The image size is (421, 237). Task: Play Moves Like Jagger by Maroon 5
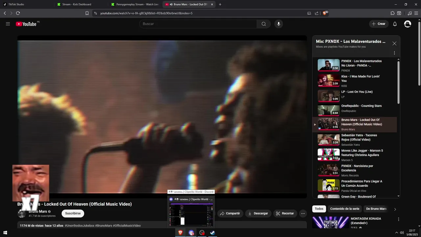pos(355,155)
